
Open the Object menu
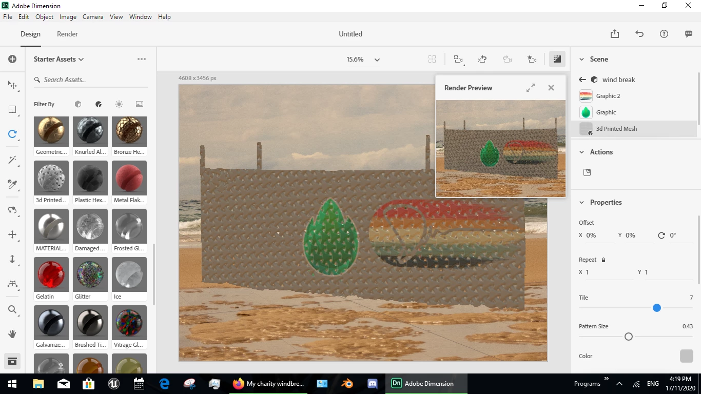pos(44,17)
